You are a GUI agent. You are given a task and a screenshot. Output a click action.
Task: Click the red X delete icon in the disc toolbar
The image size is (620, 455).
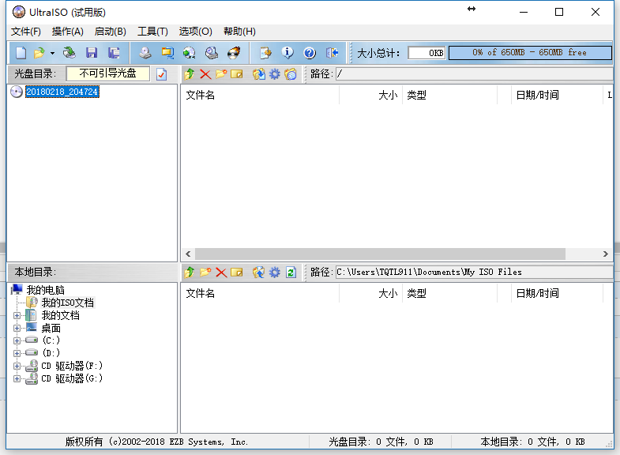pos(205,74)
